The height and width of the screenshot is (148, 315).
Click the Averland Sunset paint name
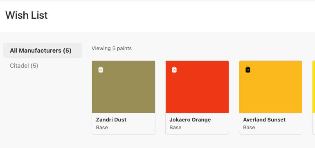(x=264, y=120)
